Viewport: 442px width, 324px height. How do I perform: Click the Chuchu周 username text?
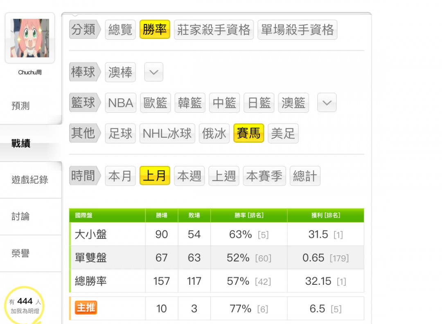click(30, 72)
